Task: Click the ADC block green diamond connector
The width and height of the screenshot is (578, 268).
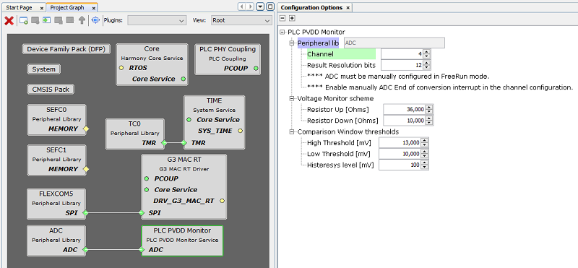Action: coord(85,249)
